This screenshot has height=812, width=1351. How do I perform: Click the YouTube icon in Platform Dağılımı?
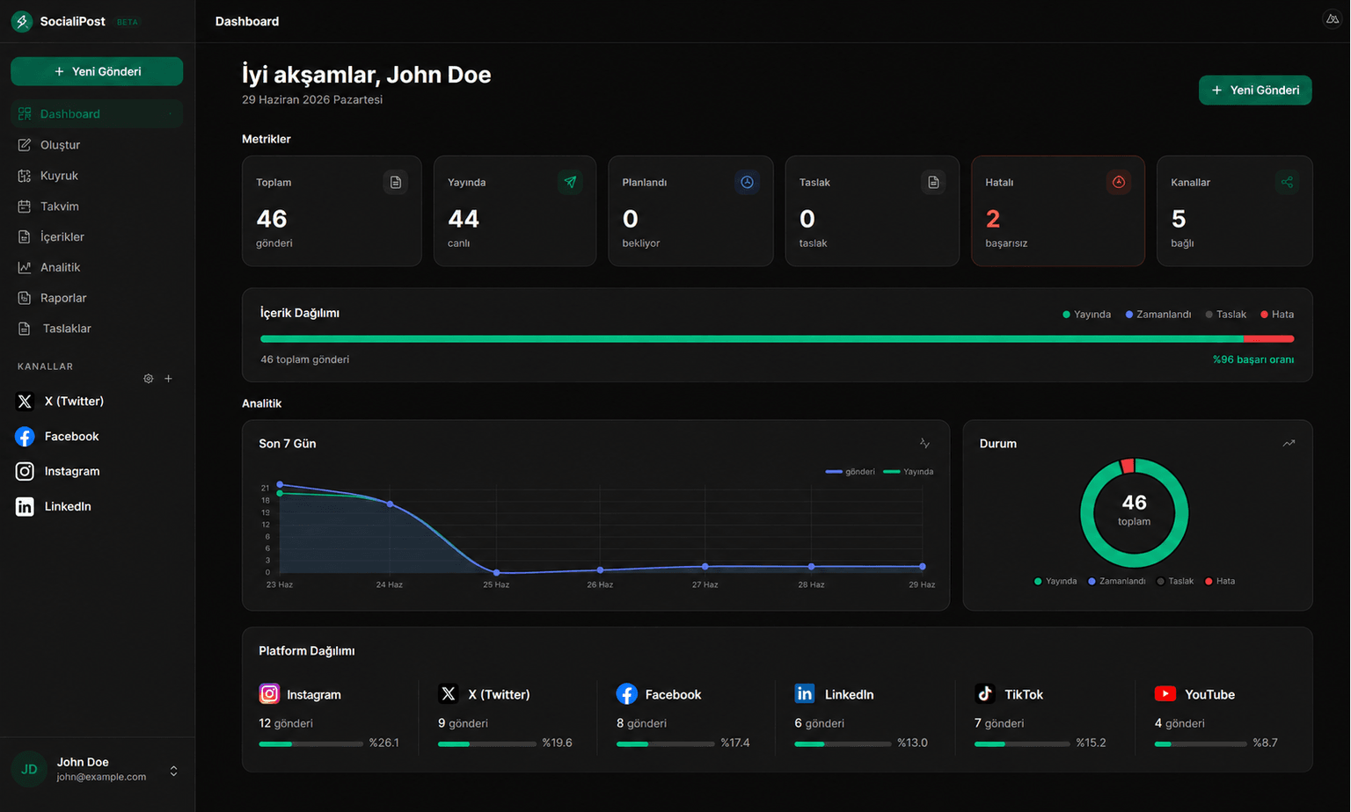click(x=1165, y=693)
